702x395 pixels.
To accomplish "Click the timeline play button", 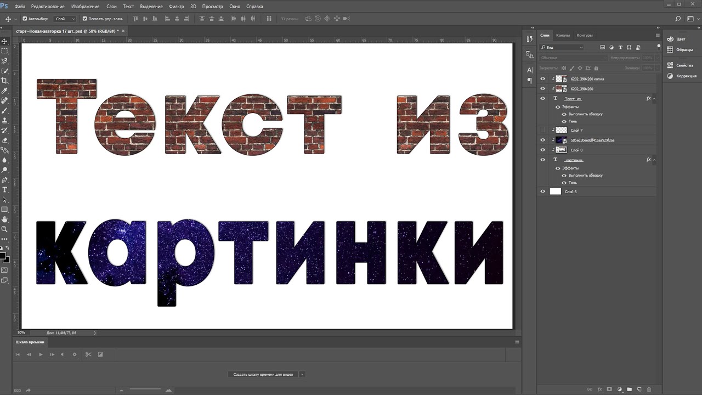I will tap(41, 354).
